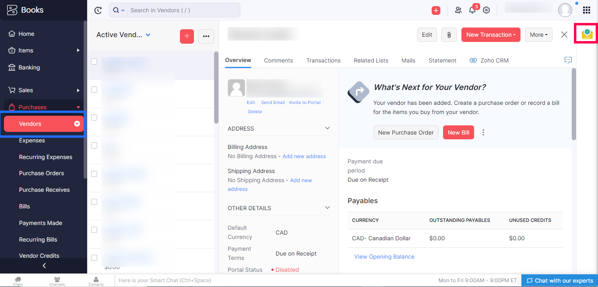
Task: Expand the Items submenu
Action: [78, 50]
